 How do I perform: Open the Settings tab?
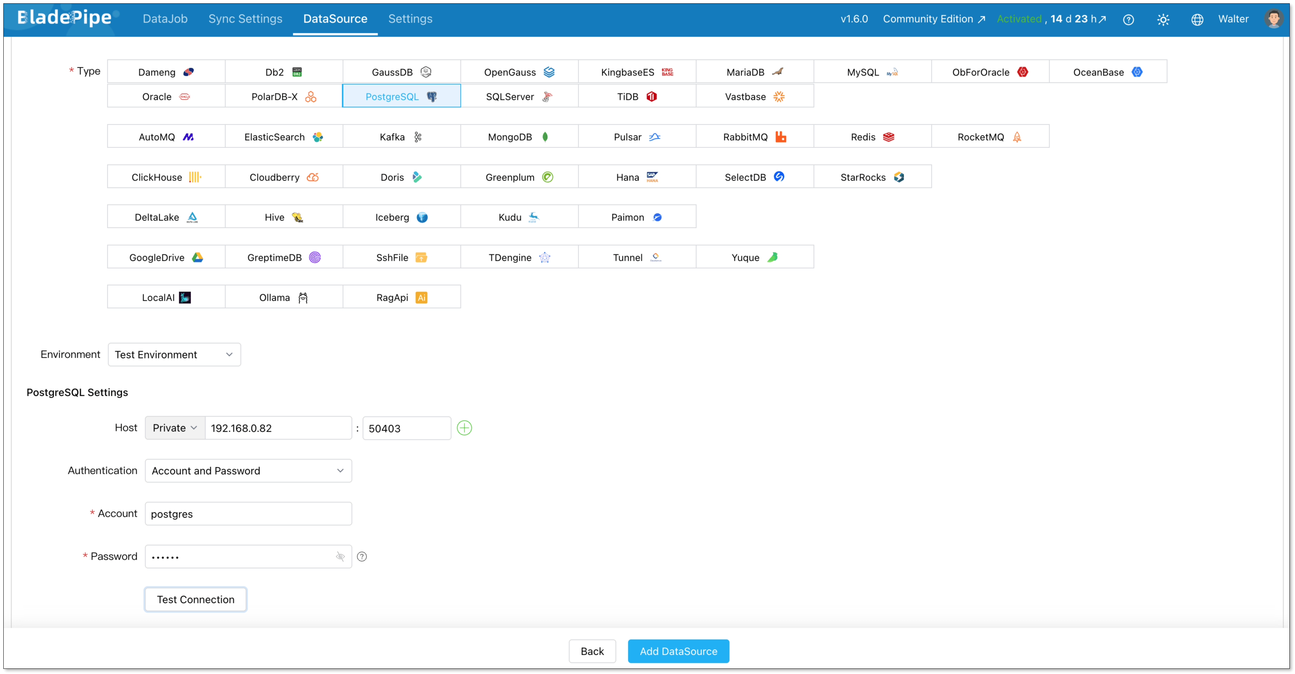coord(410,19)
